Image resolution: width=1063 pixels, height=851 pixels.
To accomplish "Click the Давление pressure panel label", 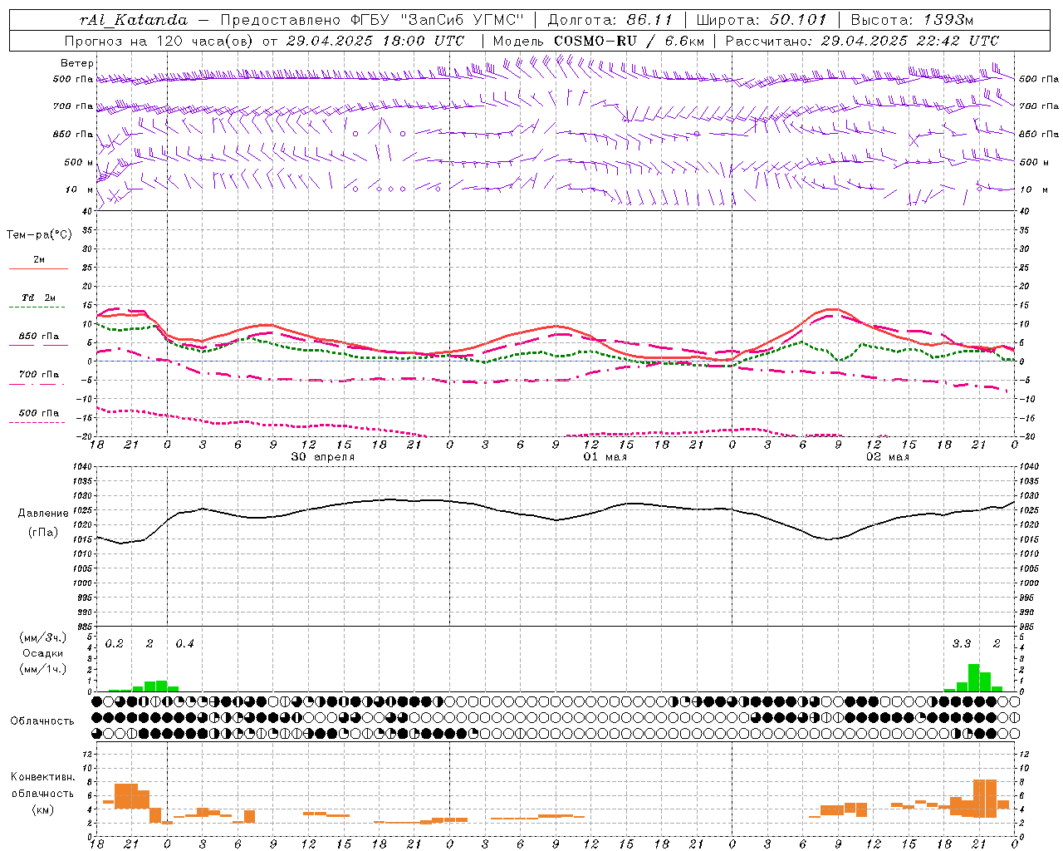I will 43,514.
